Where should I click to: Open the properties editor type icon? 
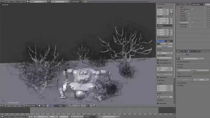(178, 51)
